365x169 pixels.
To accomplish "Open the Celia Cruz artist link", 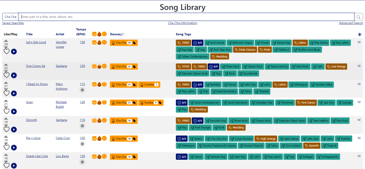I will click(62, 138).
